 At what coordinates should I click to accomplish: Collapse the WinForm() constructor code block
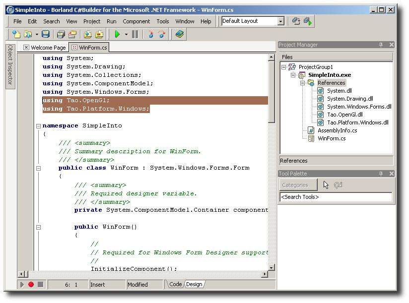click(x=38, y=228)
